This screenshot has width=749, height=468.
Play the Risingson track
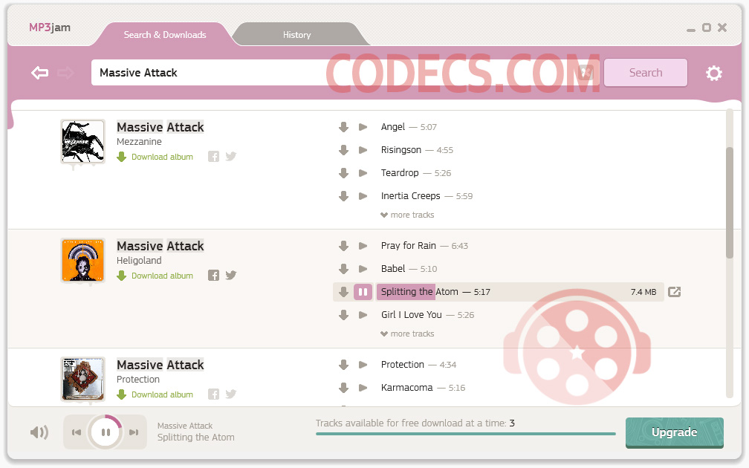(x=363, y=150)
